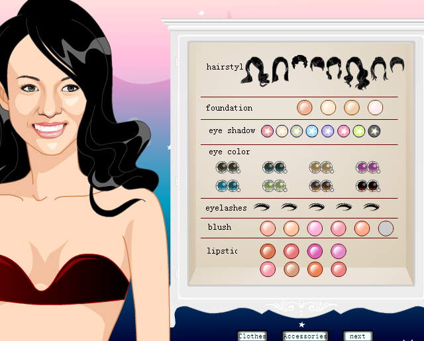Apply the second peach blush
Image resolution: width=424 pixels, height=341 pixels.
[x=291, y=228]
